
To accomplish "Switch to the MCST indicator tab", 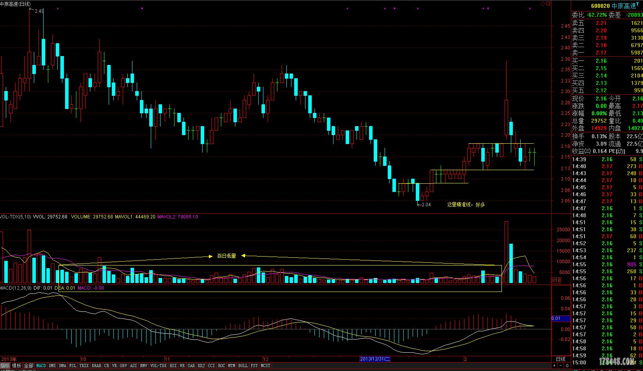I will pyautogui.click(x=265, y=366).
